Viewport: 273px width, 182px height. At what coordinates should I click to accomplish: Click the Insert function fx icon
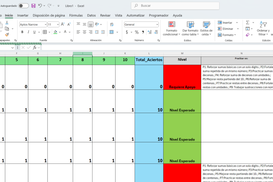tap(35, 48)
